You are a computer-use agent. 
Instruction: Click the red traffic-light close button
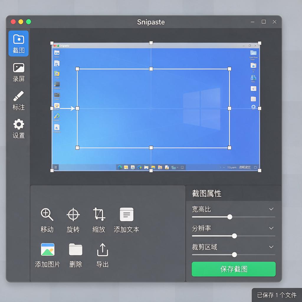pos(13,22)
